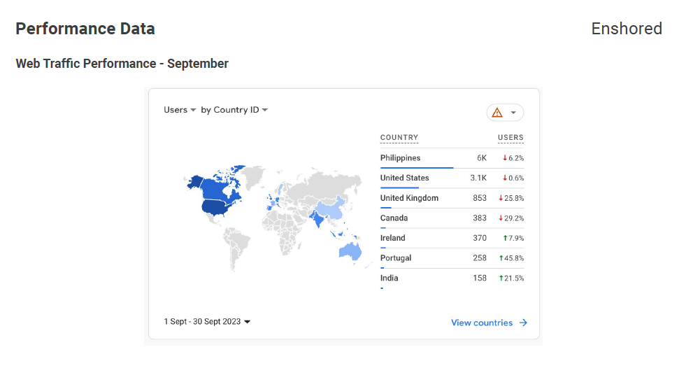Select the United States row label
This screenshot has width=679, height=382.
click(404, 178)
